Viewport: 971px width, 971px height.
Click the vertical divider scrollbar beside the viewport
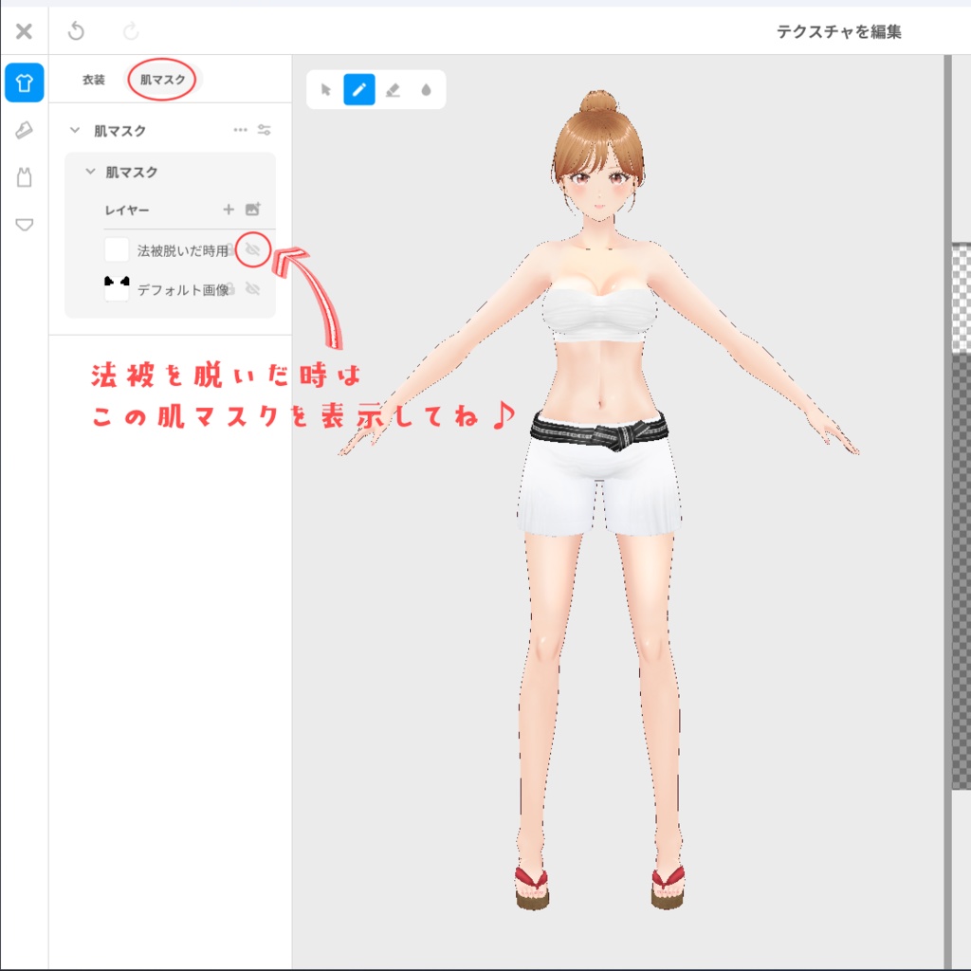(947, 513)
